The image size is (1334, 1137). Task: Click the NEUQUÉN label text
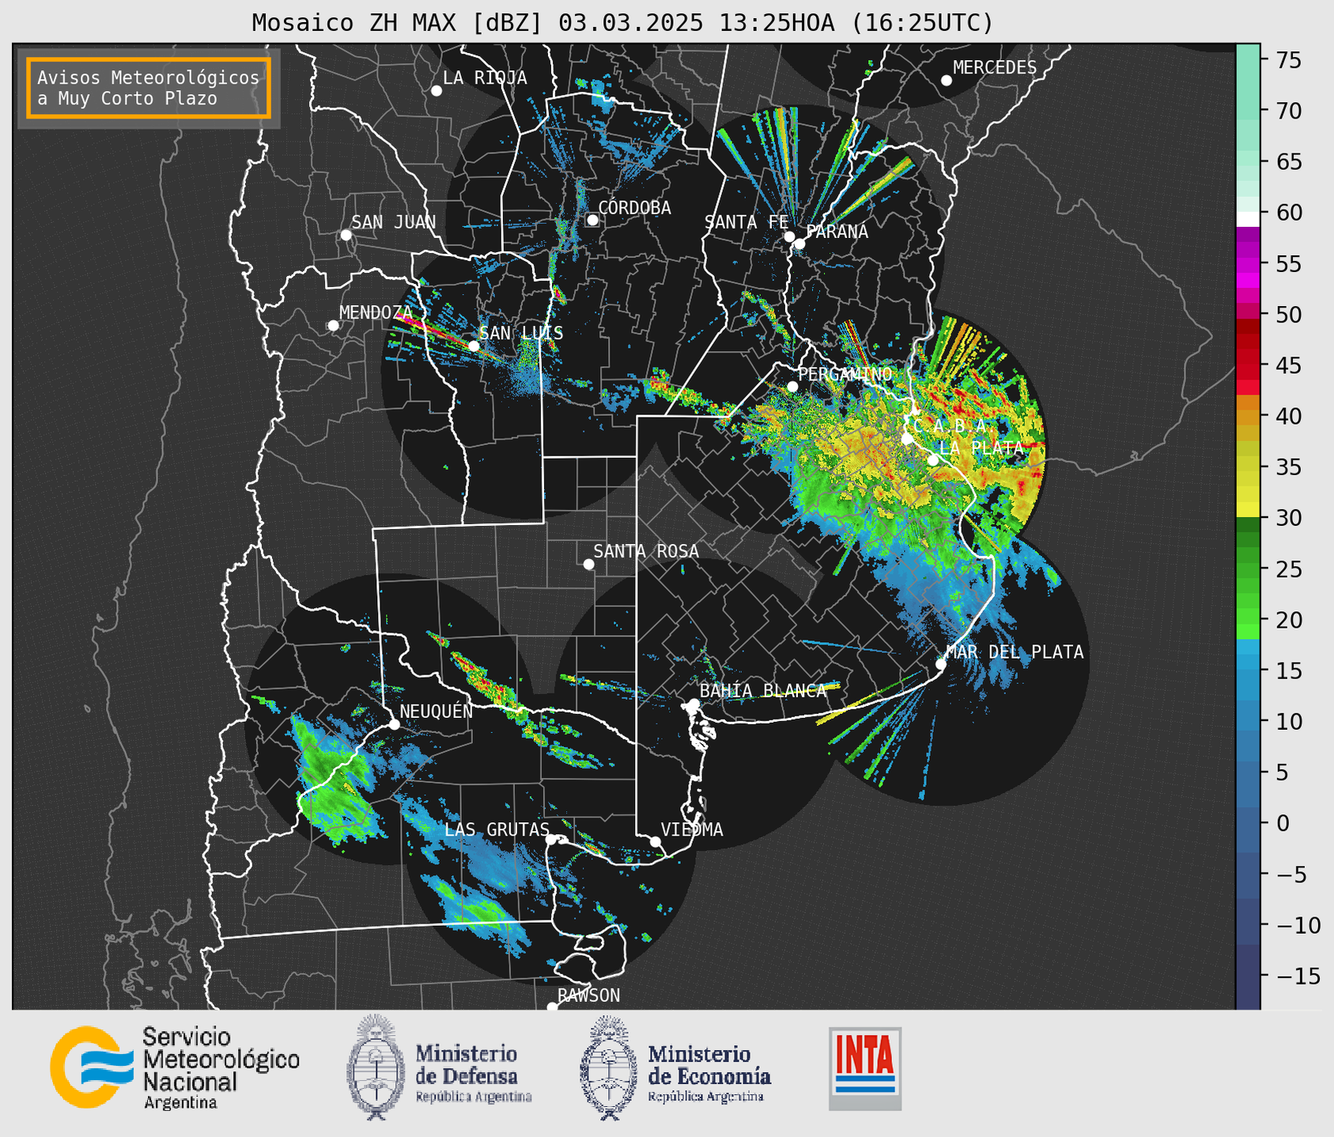(x=436, y=711)
